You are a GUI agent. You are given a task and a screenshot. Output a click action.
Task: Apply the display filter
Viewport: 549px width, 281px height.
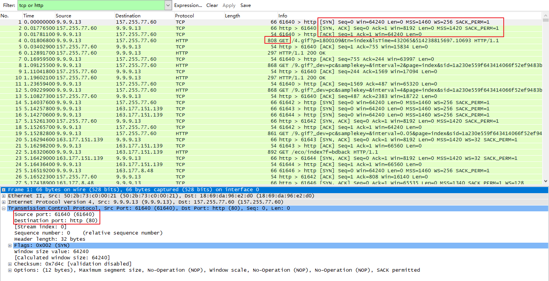tap(229, 5)
